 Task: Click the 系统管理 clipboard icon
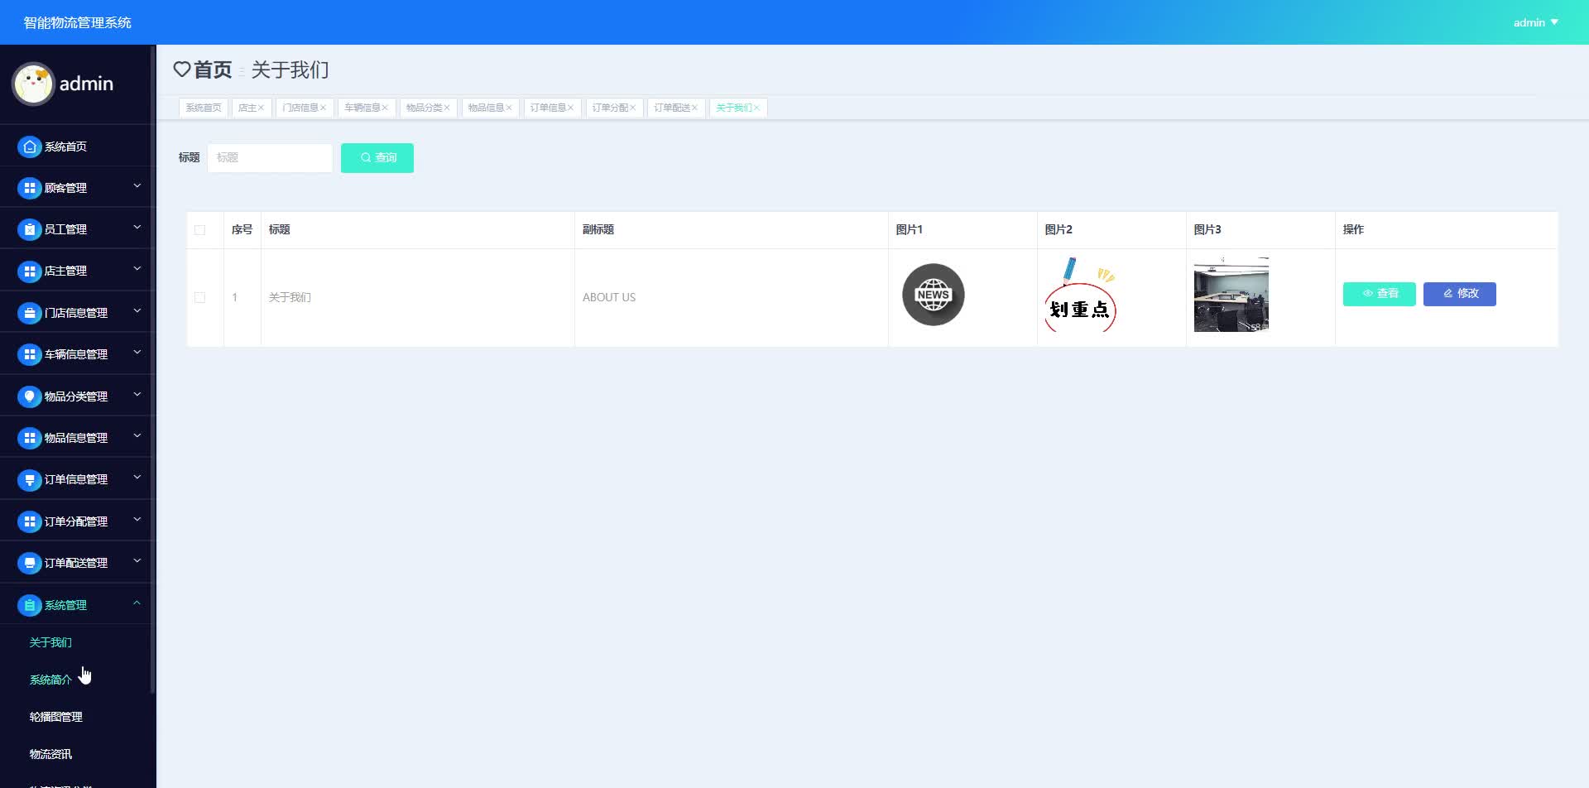[x=30, y=605]
